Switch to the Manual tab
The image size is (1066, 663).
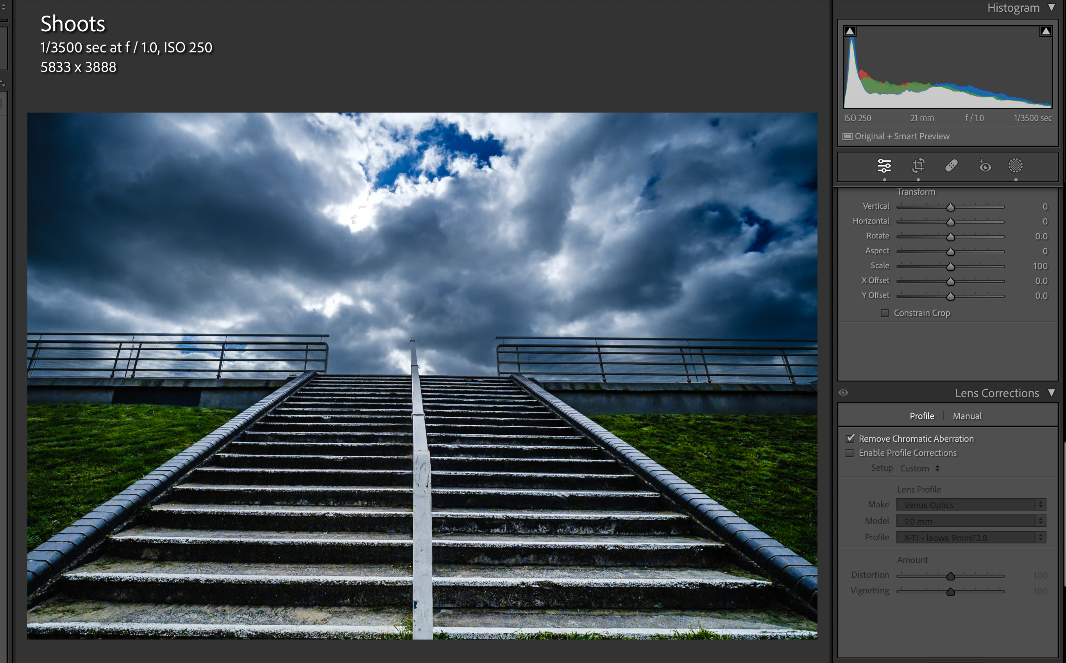tap(967, 416)
